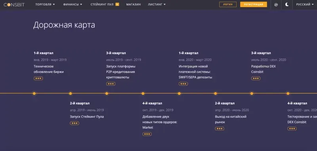Expand details under SWIFT/SEPA депозиты
This screenshot has width=317, height=151.
(183, 84)
